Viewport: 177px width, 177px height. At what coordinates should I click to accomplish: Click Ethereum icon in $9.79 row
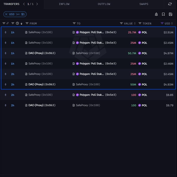(5, 105)
